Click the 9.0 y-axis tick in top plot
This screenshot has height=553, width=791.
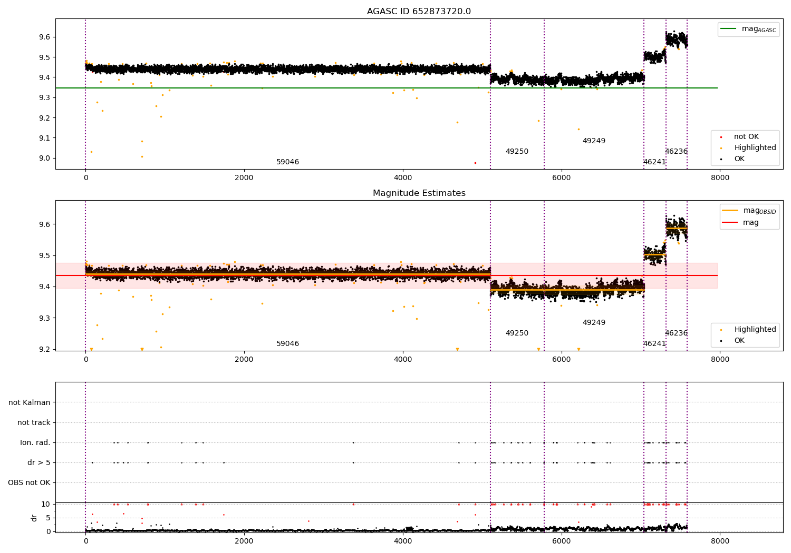pos(44,158)
